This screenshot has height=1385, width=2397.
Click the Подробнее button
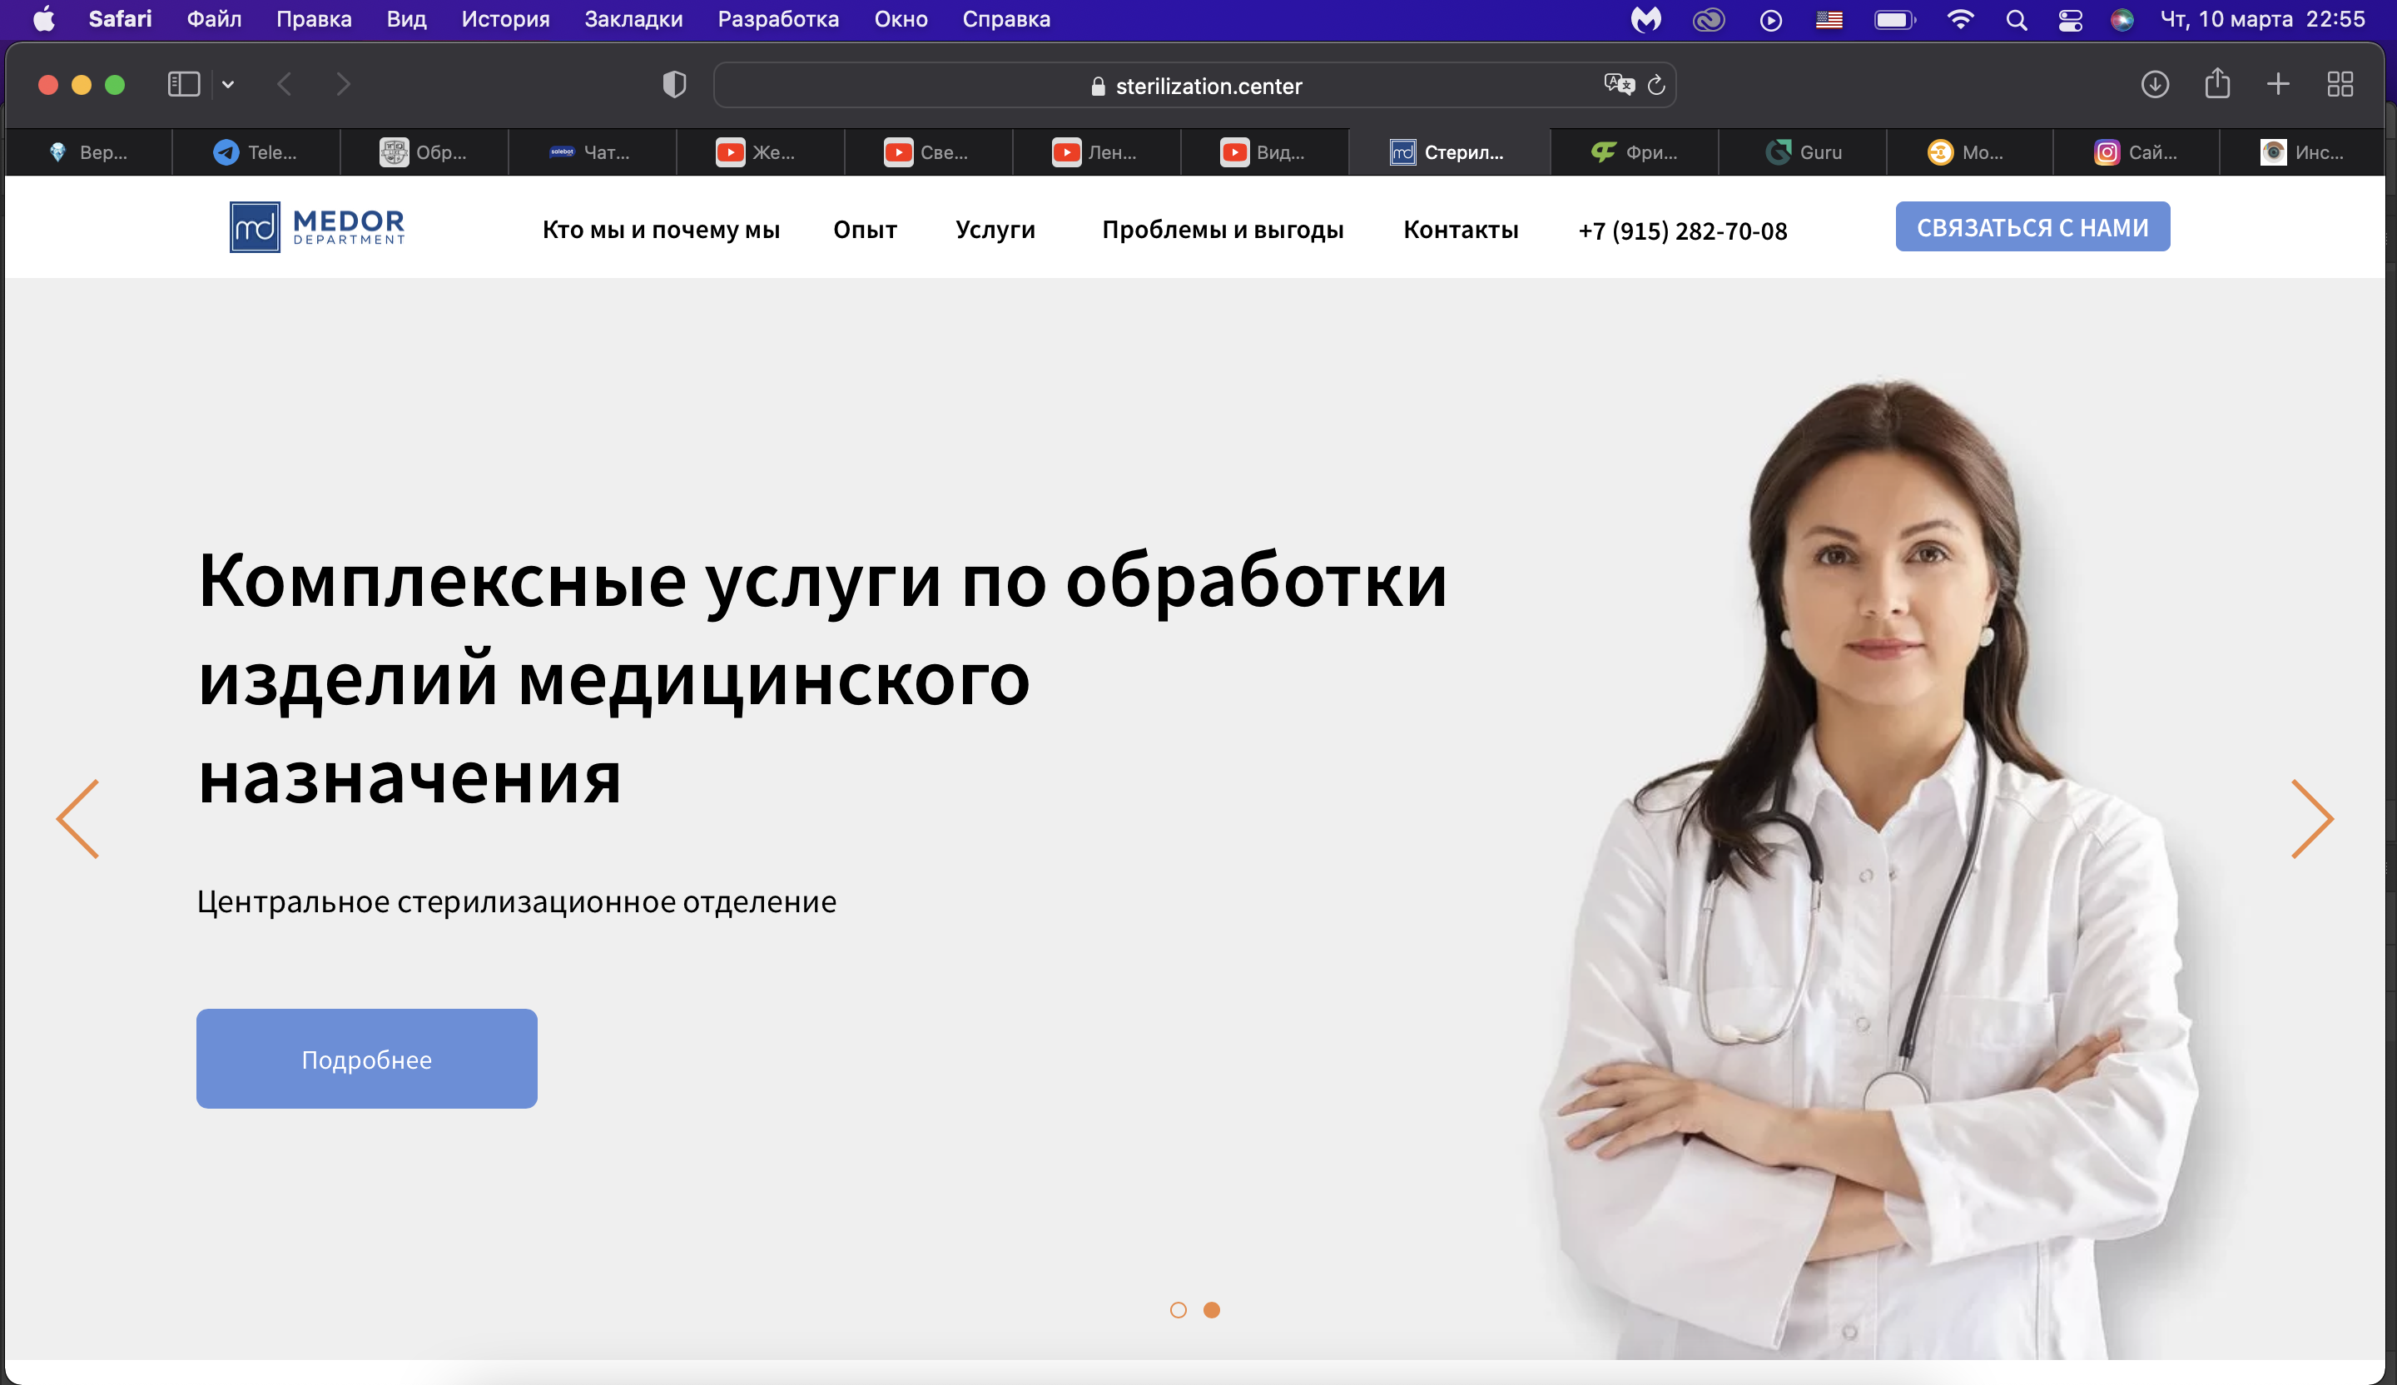pos(366,1059)
